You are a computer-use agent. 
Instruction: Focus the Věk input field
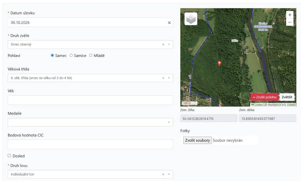coord(90,100)
